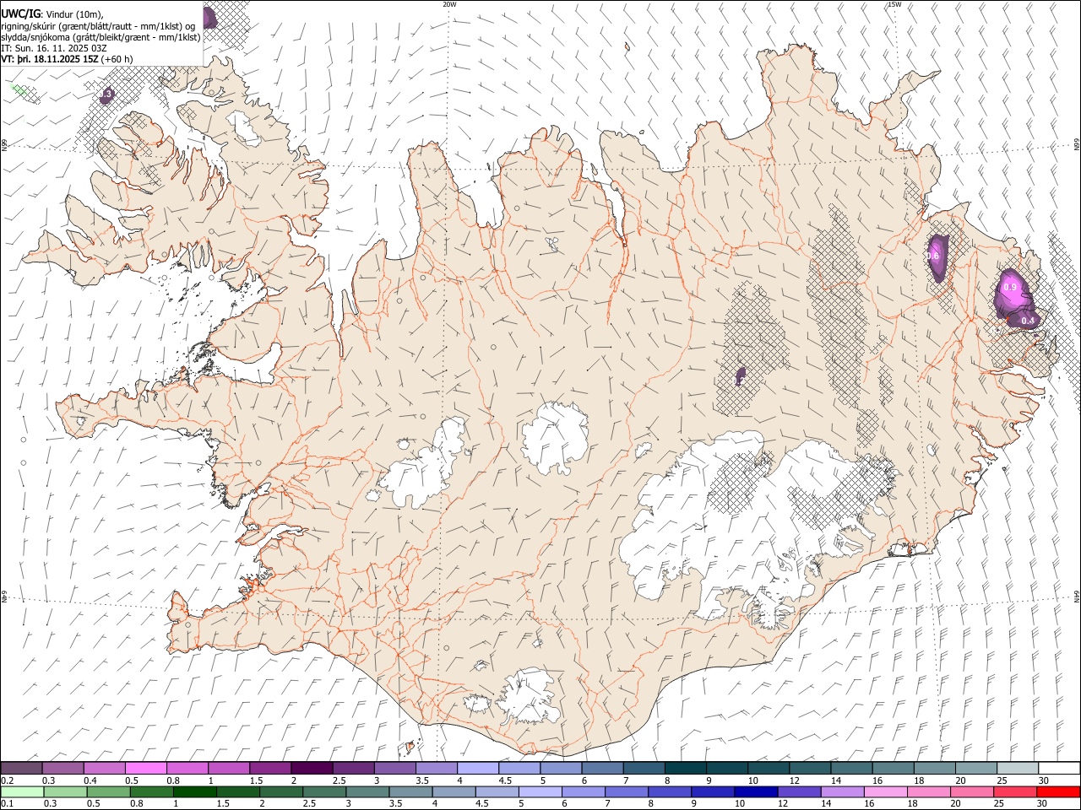Click the 'IT: Sun. 16. 11. 2025 03Z' line
The height and width of the screenshot is (810, 1081).
[54, 48]
